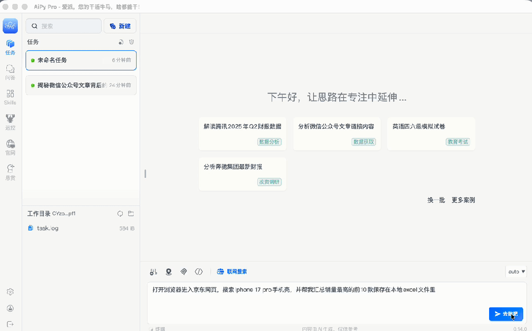Open the 工作目录 folder icon
The width and height of the screenshot is (532, 331).
(x=131, y=213)
